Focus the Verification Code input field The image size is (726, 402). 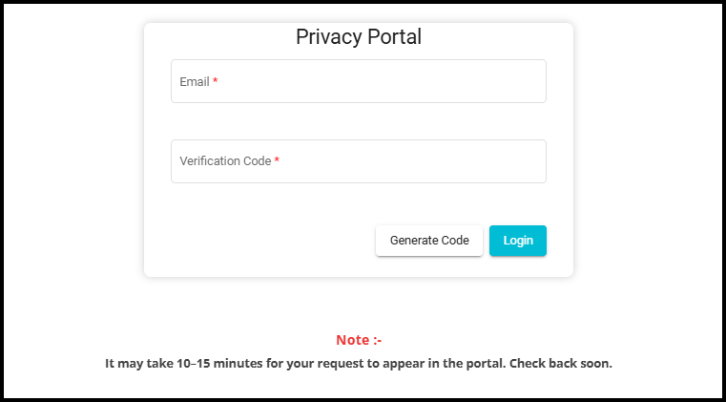coord(358,161)
